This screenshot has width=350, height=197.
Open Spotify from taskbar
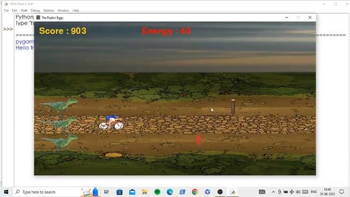pyautogui.click(x=157, y=192)
